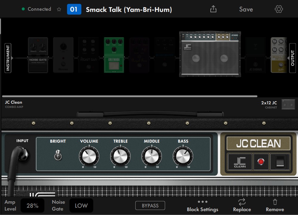Select the Small Hall Reverb pedal
298x215 pixels.
point(279,55)
